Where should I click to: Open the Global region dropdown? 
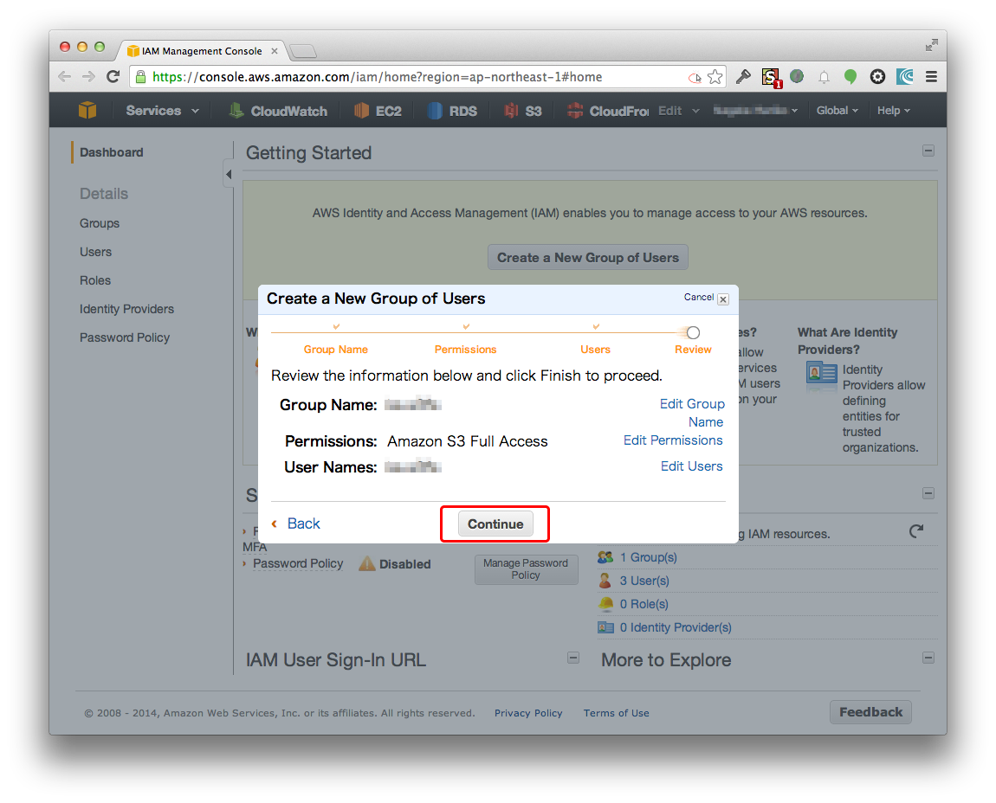(837, 111)
